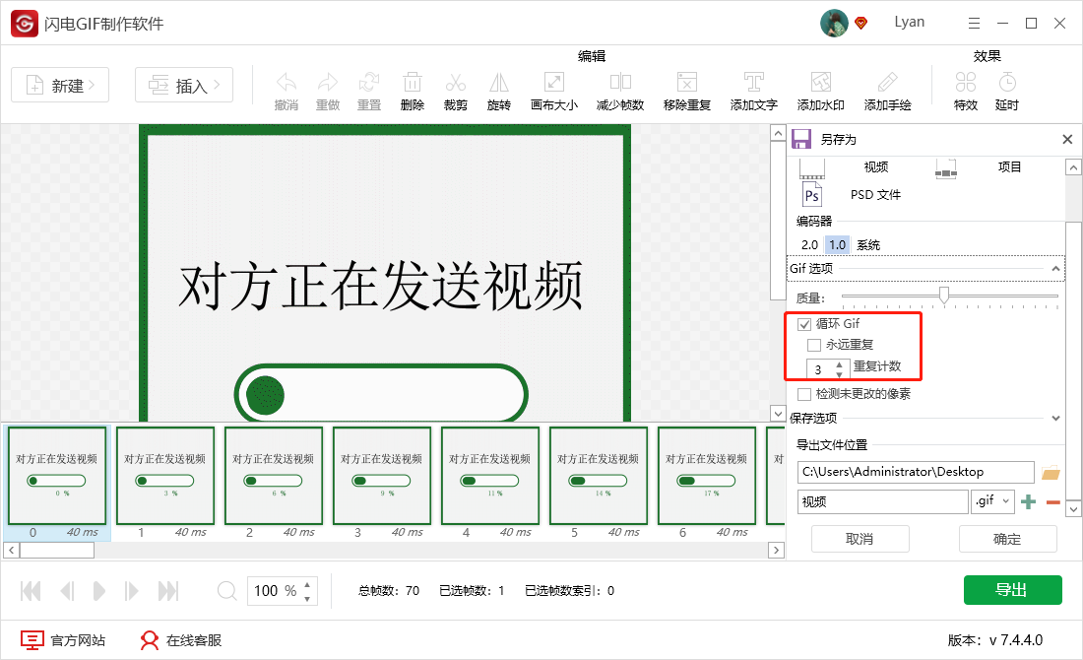Click the 添加水印 watermark icon
Viewport: 1083px width, 660px height.
(x=820, y=90)
